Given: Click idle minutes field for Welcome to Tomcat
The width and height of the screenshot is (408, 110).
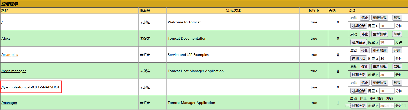Looking at the screenshot, I should point(387,26).
